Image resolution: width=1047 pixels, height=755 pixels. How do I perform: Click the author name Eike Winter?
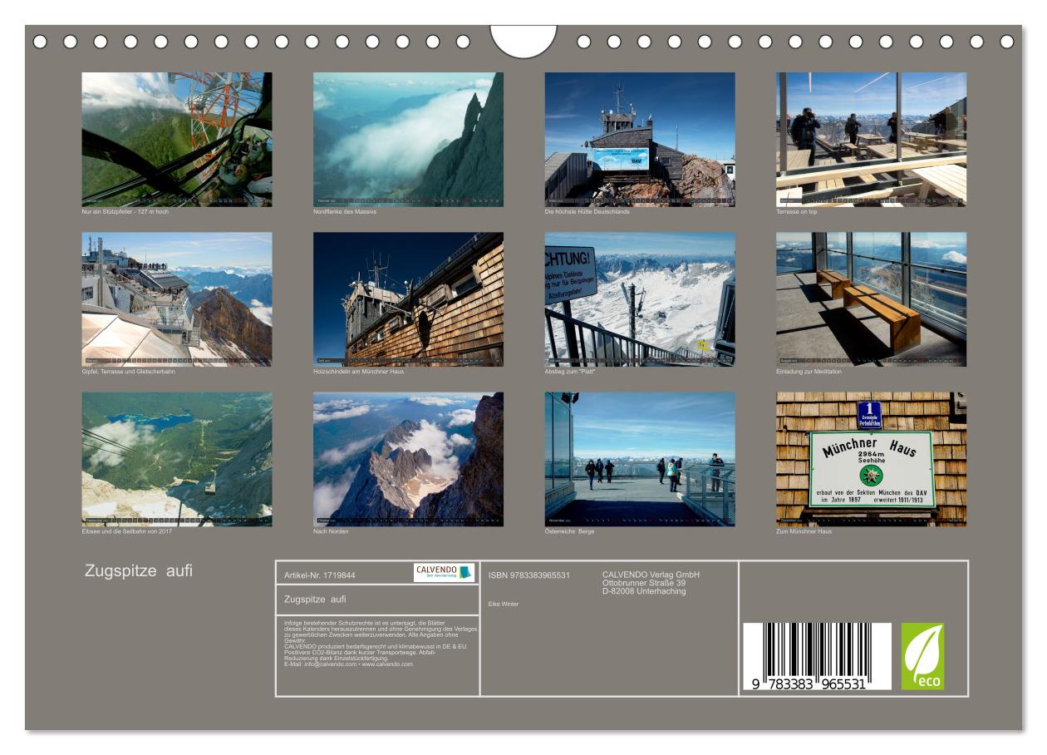[504, 604]
